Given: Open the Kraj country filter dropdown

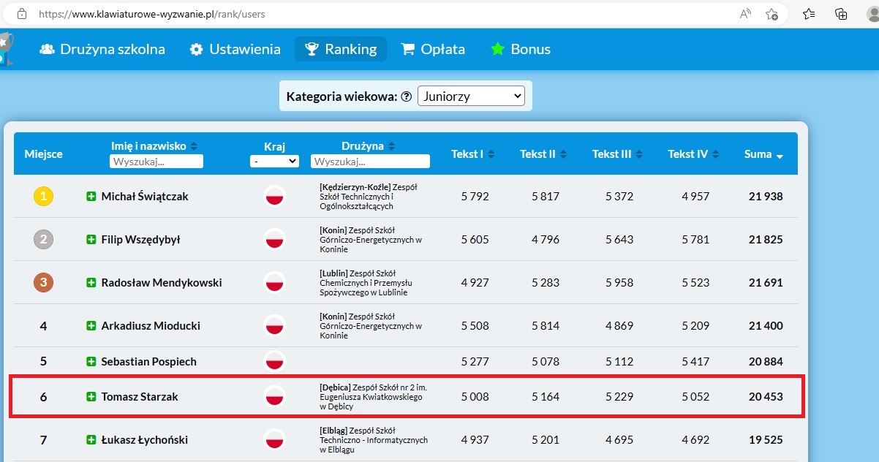Looking at the screenshot, I should click(274, 161).
